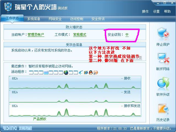
Task: Click the 发送 traffic graph
Action: click(x=75, y=96)
